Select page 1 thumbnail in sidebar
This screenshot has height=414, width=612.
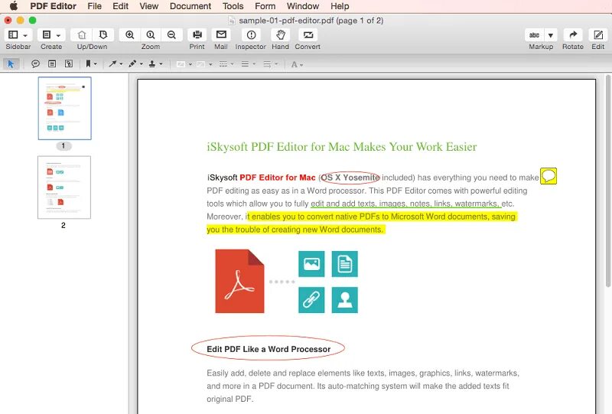[x=65, y=108]
